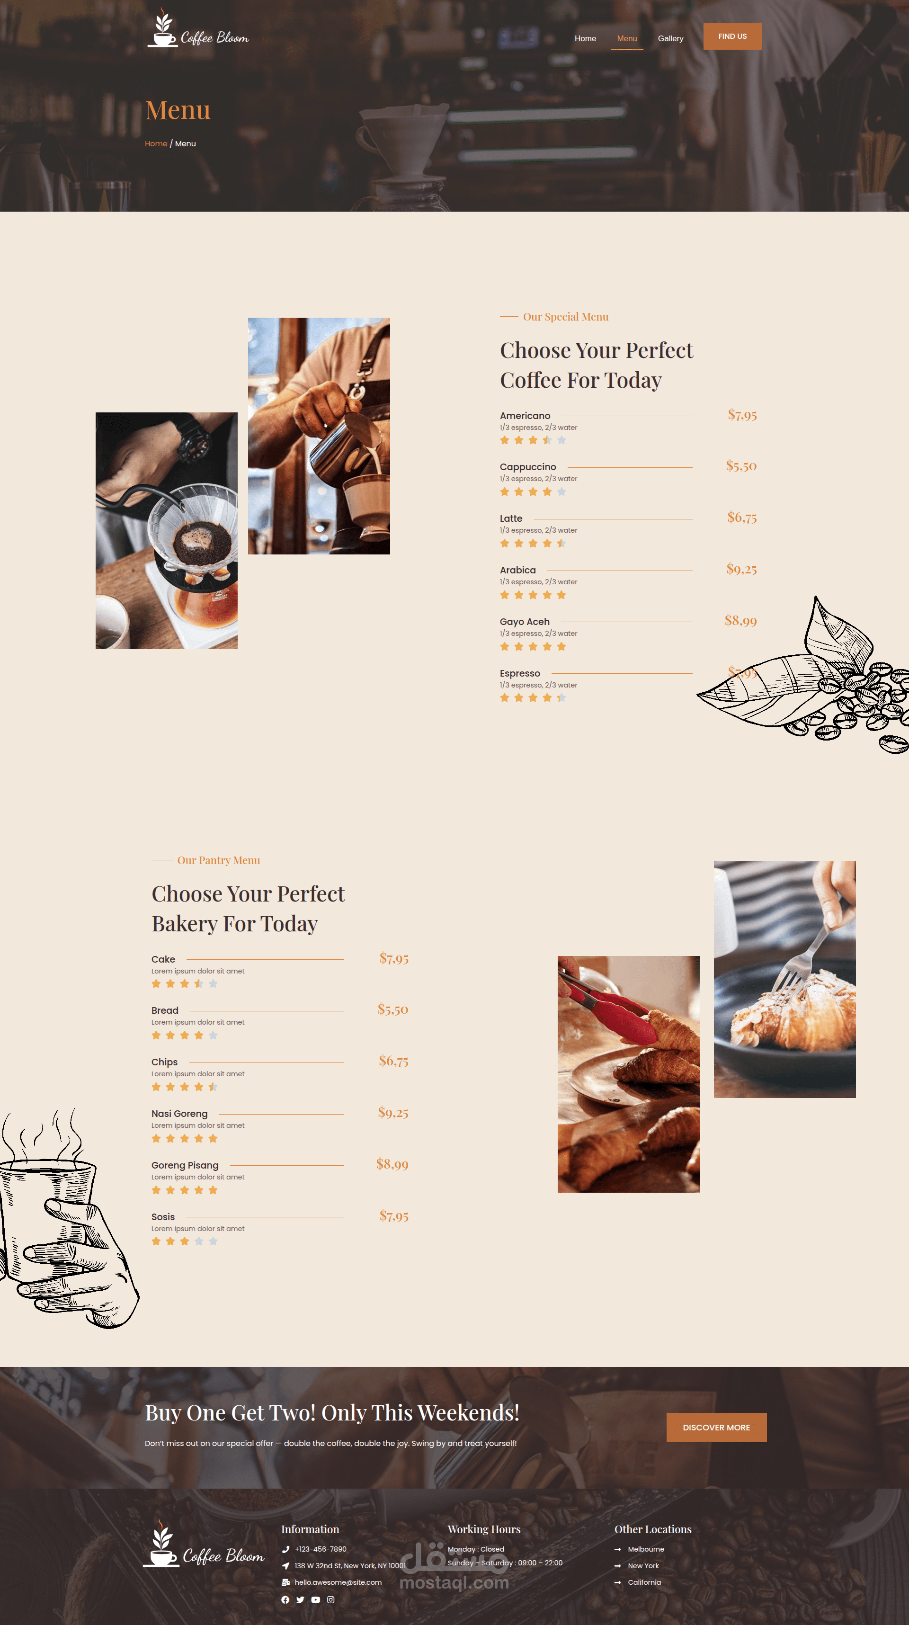Click the croissant with fork photo
The width and height of the screenshot is (909, 1625).
(x=785, y=980)
